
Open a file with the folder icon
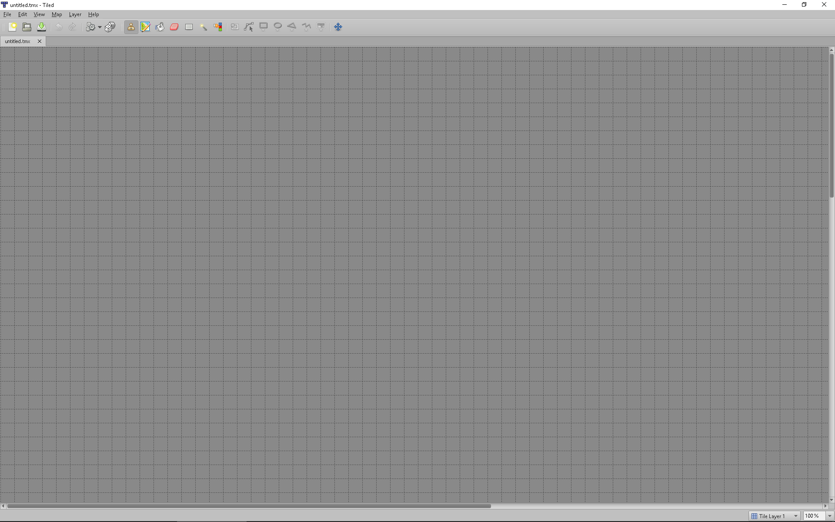[27, 27]
